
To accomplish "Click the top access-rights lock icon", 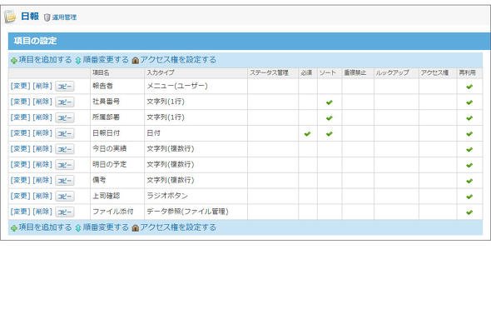I will click(x=136, y=61).
